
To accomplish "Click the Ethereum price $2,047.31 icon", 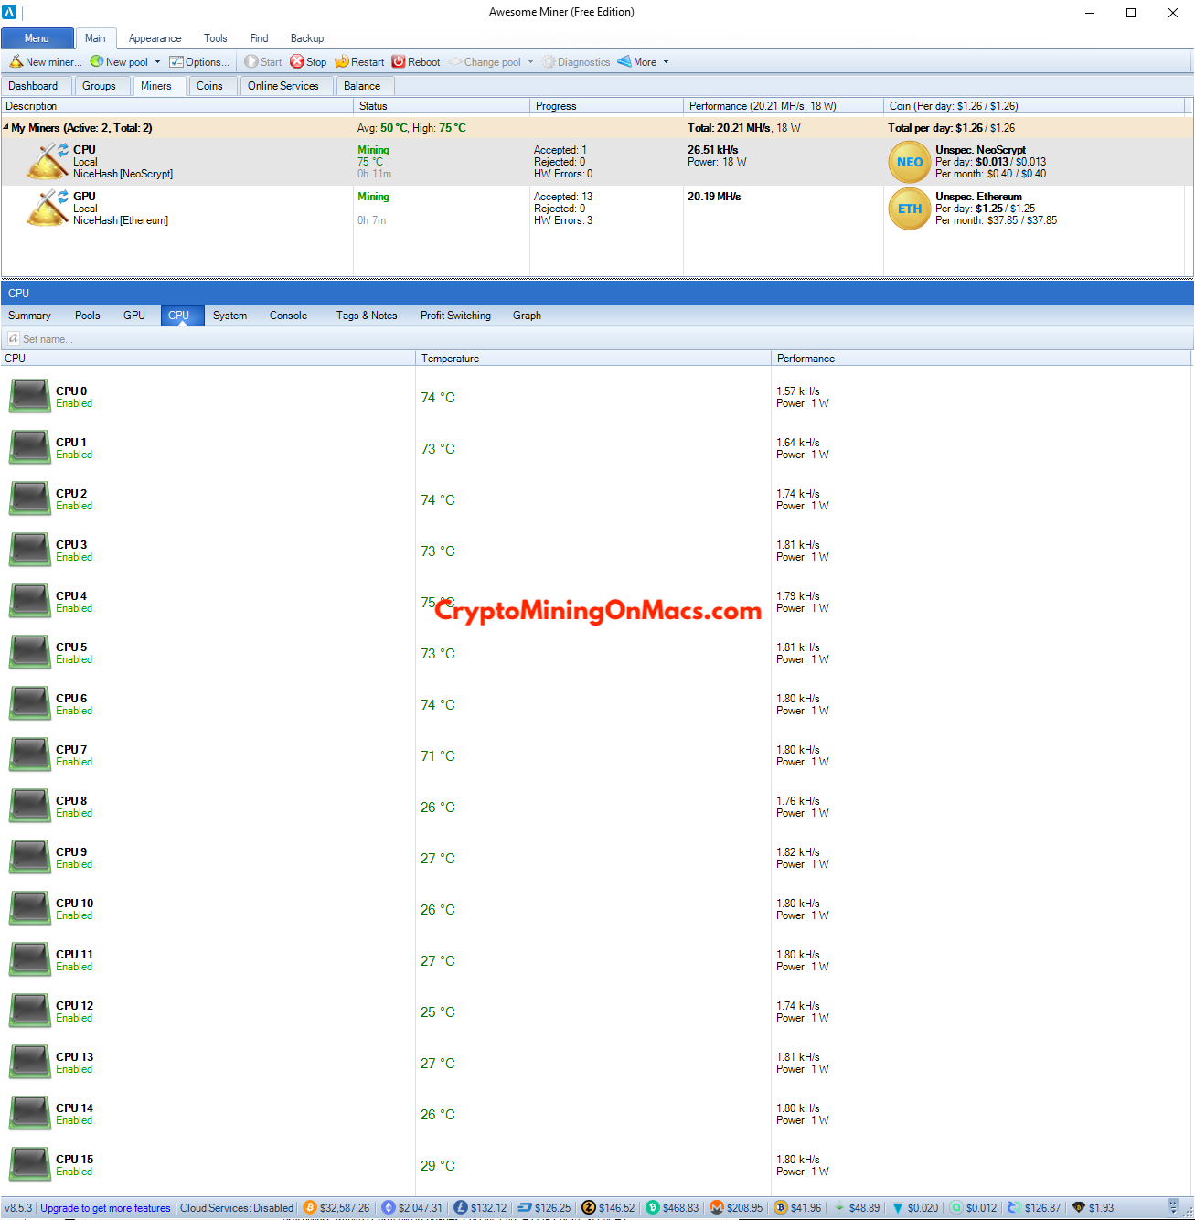I will (388, 1208).
